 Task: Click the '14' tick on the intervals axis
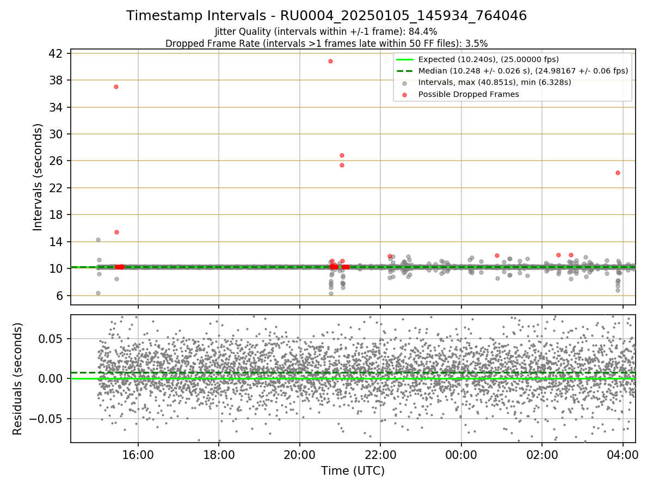point(57,242)
